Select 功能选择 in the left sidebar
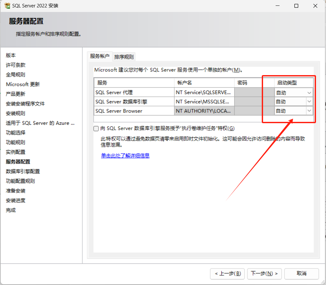 pos(15,133)
